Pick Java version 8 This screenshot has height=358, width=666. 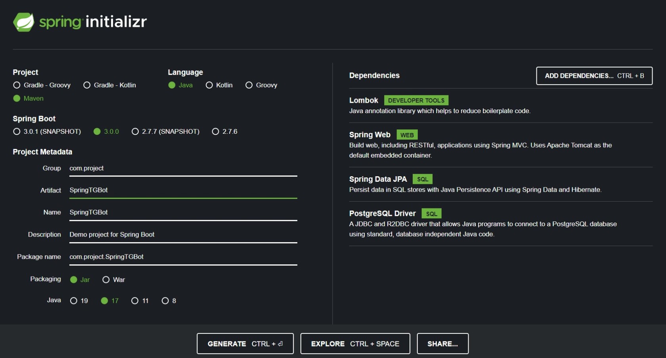(165, 301)
